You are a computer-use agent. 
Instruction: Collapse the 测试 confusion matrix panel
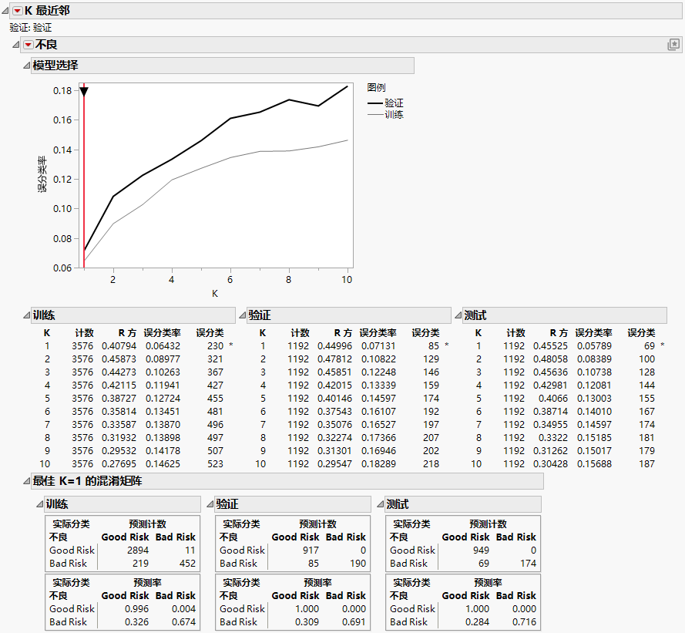point(379,504)
